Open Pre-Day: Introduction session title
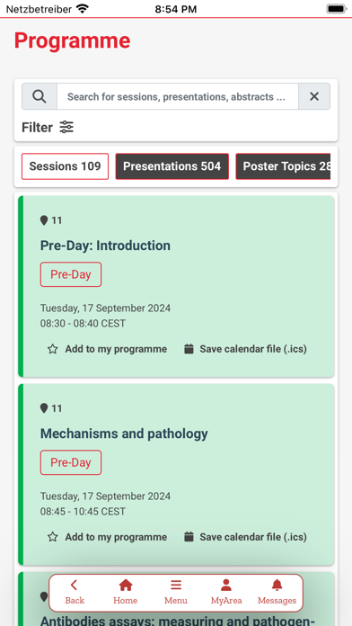The height and width of the screenshot is (626, 352). click(x=105, y=246)
